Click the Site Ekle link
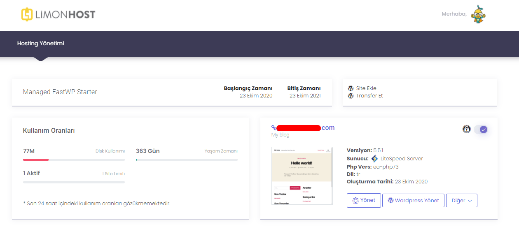Viewport: 519px width, 243px height. point(366,88)
